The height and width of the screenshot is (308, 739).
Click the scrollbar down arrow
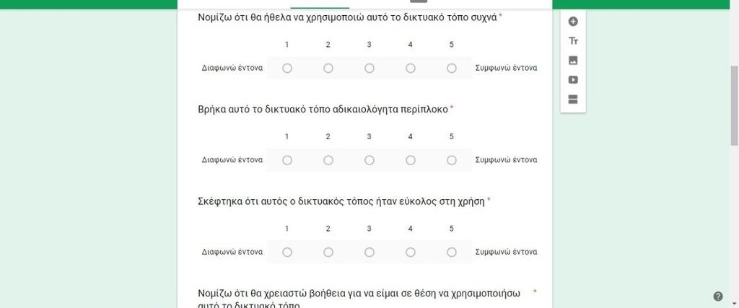click(x=734, y=304)
